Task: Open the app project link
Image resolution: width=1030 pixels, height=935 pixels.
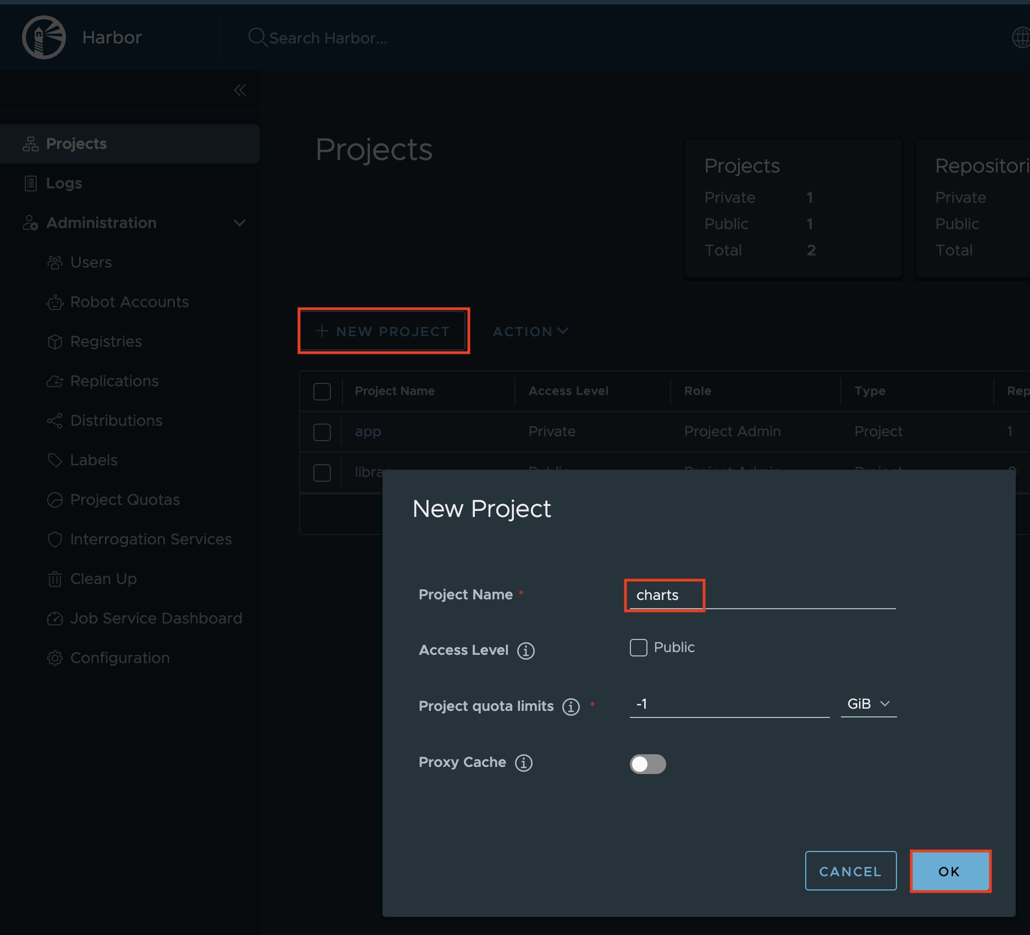Action: coord(368,432)
